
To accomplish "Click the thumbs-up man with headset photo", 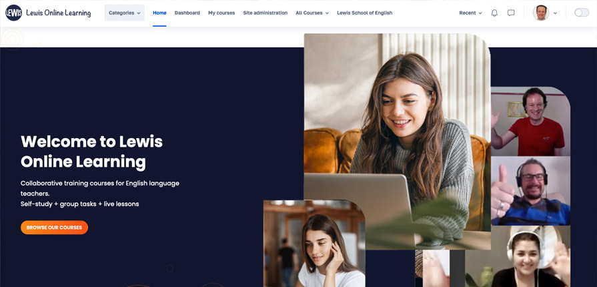I will coord(530,190).
